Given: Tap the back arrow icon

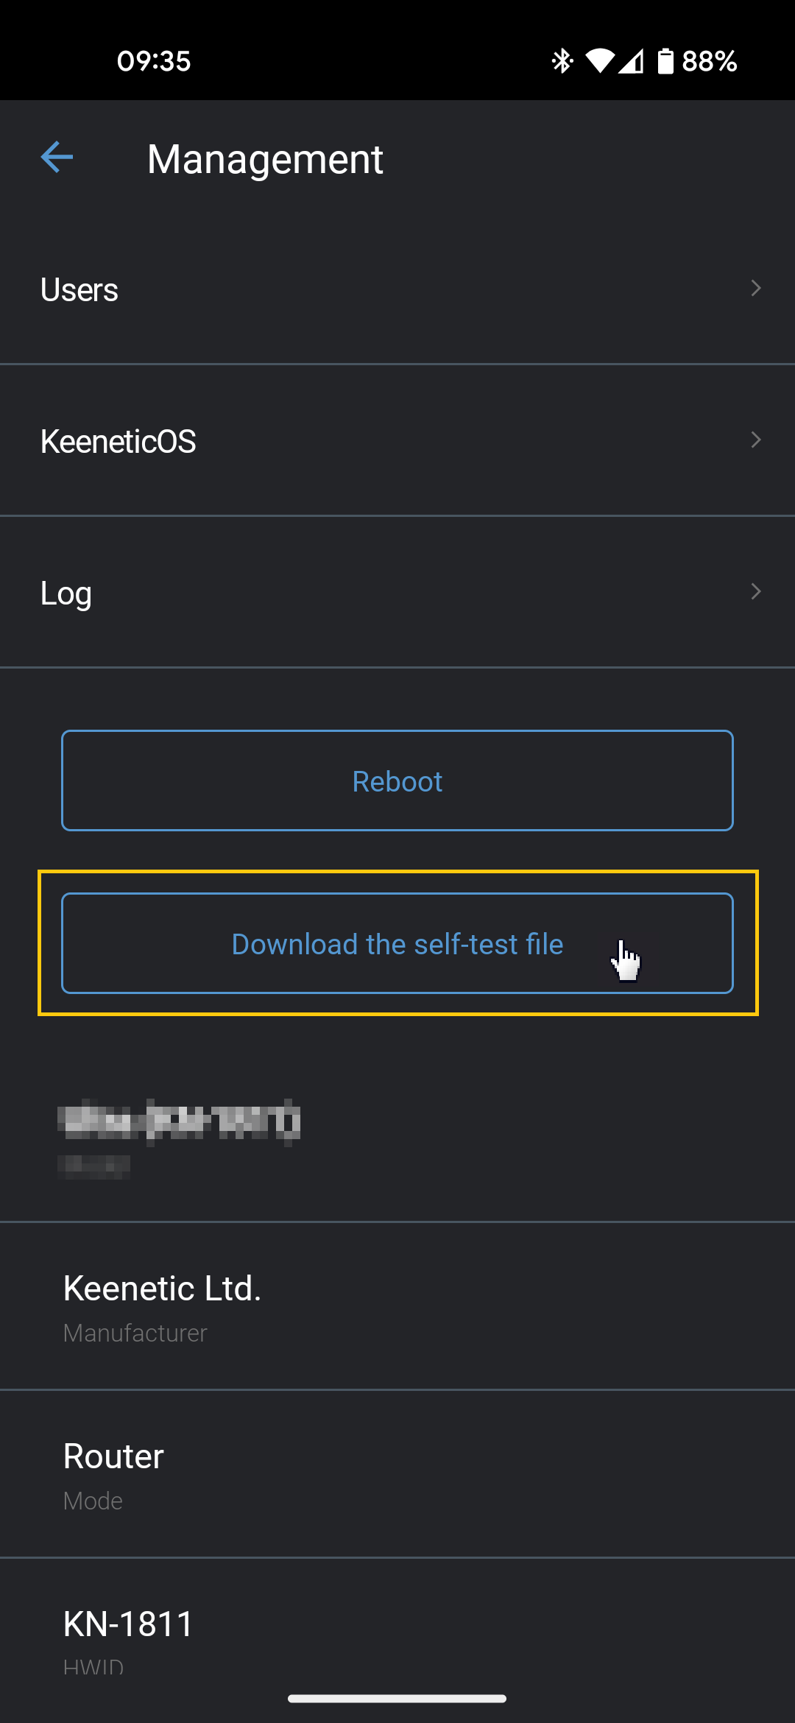Looking at the screenshot, I should tap(57, 158).
